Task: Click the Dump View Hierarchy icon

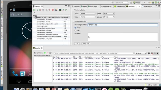Action: tap(60, 10)
